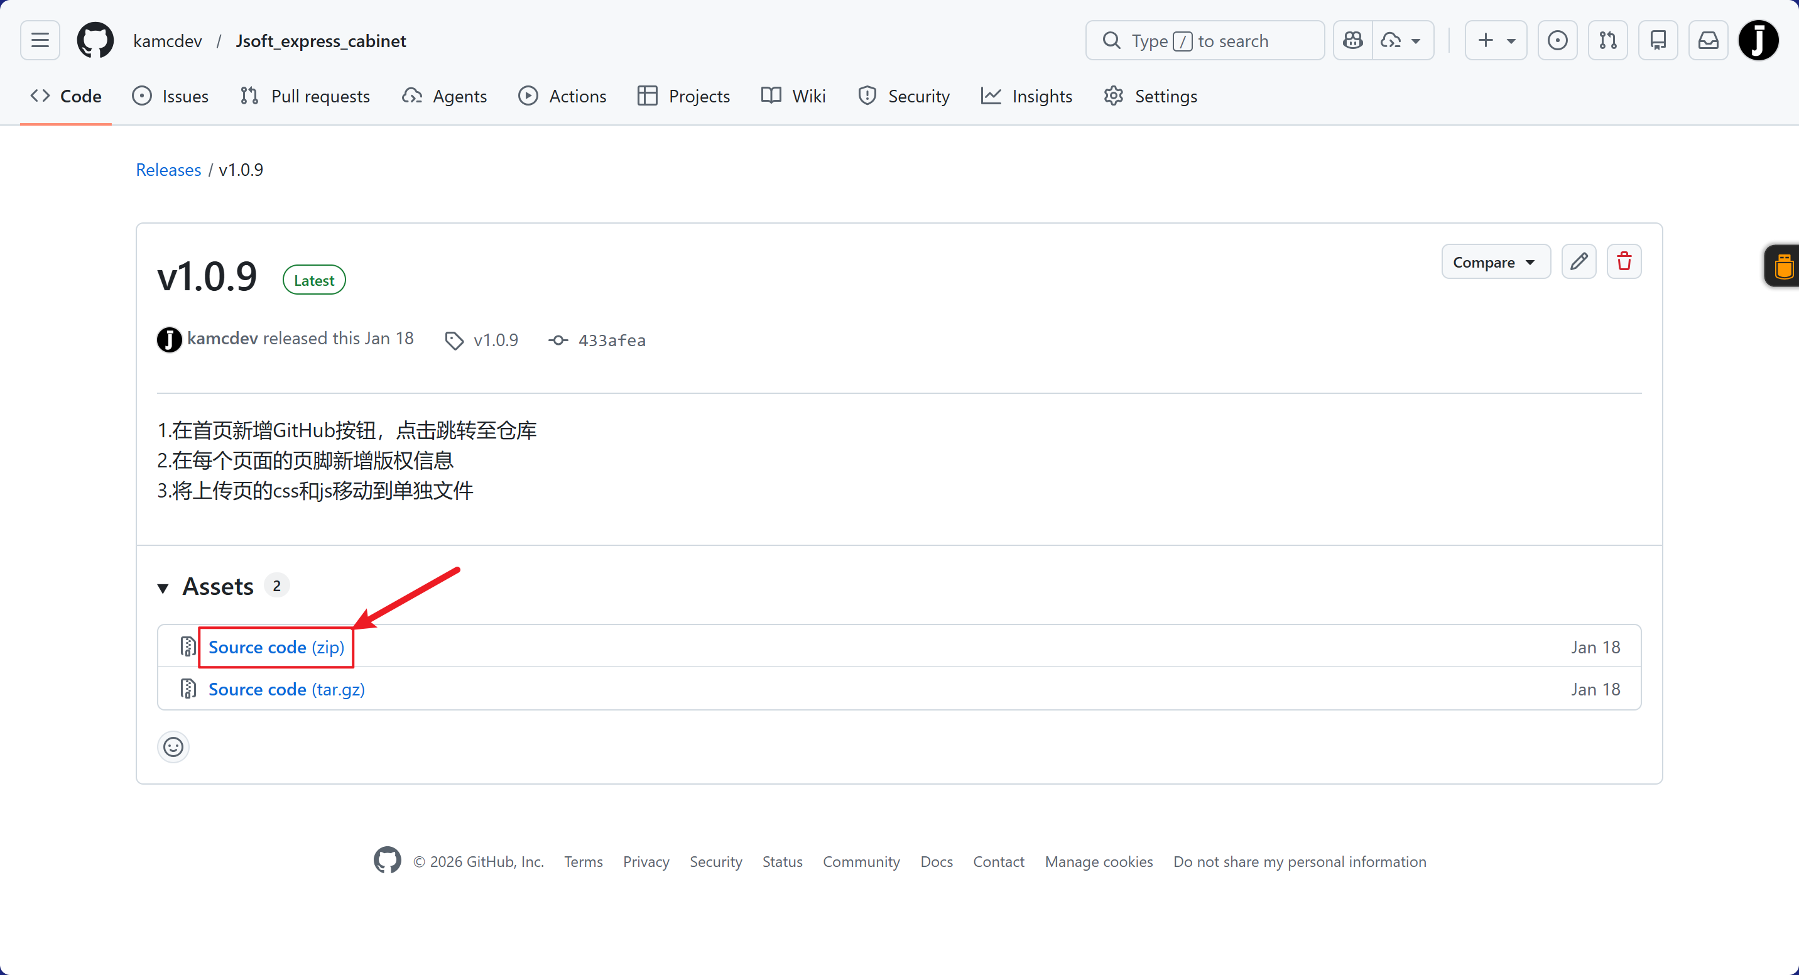
Task: Delete release with the trash icon
Action: [1624, 262]
